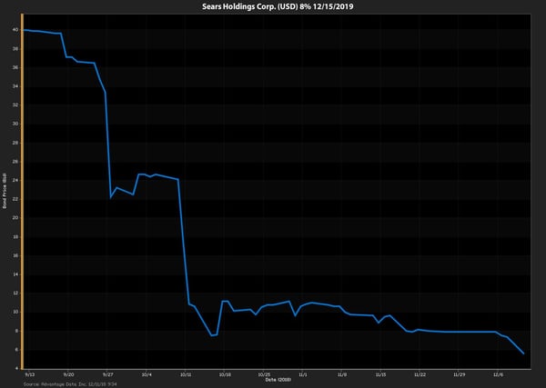
Task: Click the 9/27 date tick label
Action: coord(108,374)
